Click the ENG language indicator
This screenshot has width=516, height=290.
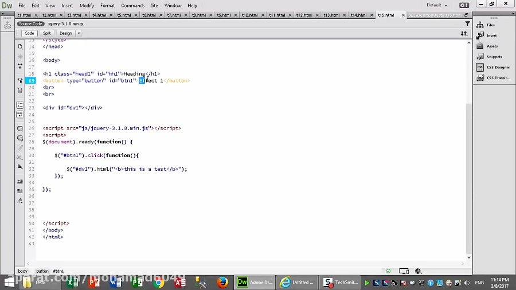click(479, 283)
